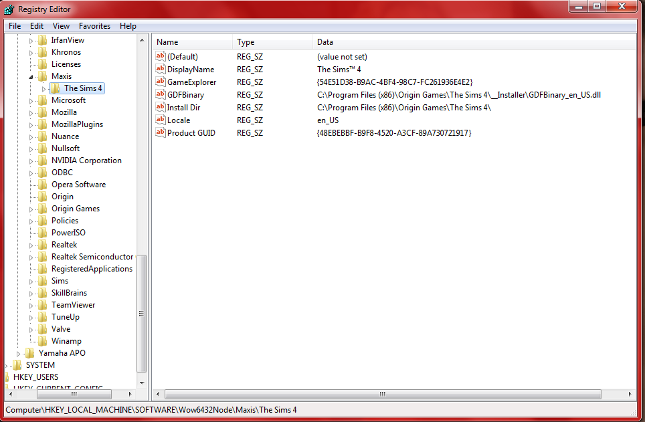Image resolution: width=645 pixels, height=422 pixels.
Task: Open the File menu
Action: point(15,26)
